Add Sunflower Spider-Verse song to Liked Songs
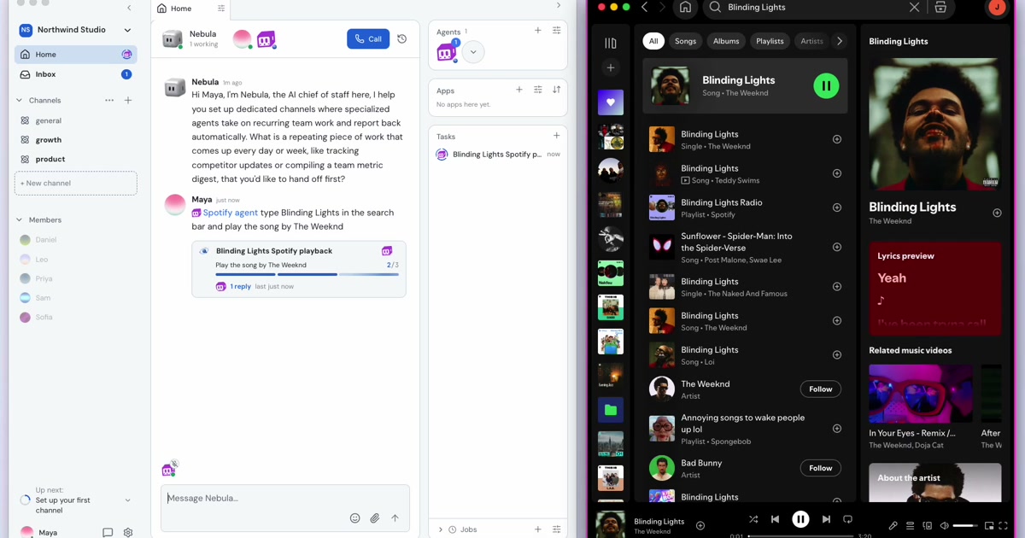 coord(837,247)
